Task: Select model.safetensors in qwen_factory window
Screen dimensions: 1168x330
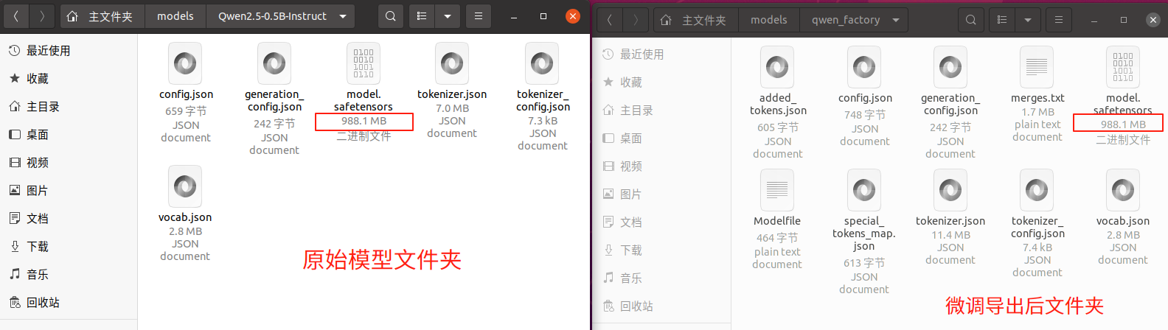Action: (x=1123, y=68)
